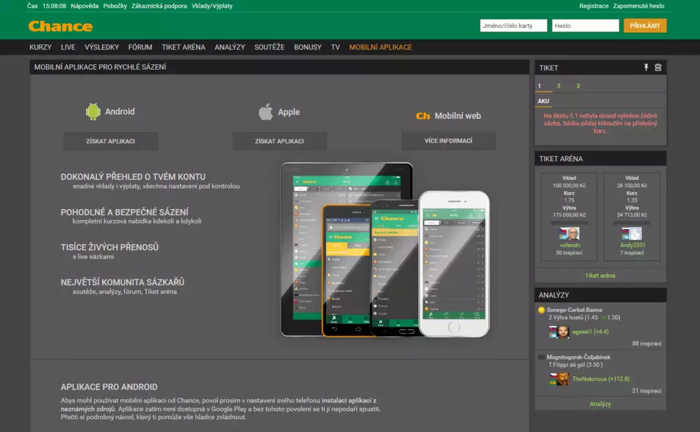Navigate to TIKET ARÉNA in main menu
Image resolution: width=700 pixels, height=432 pixels.
coord(183,47)
